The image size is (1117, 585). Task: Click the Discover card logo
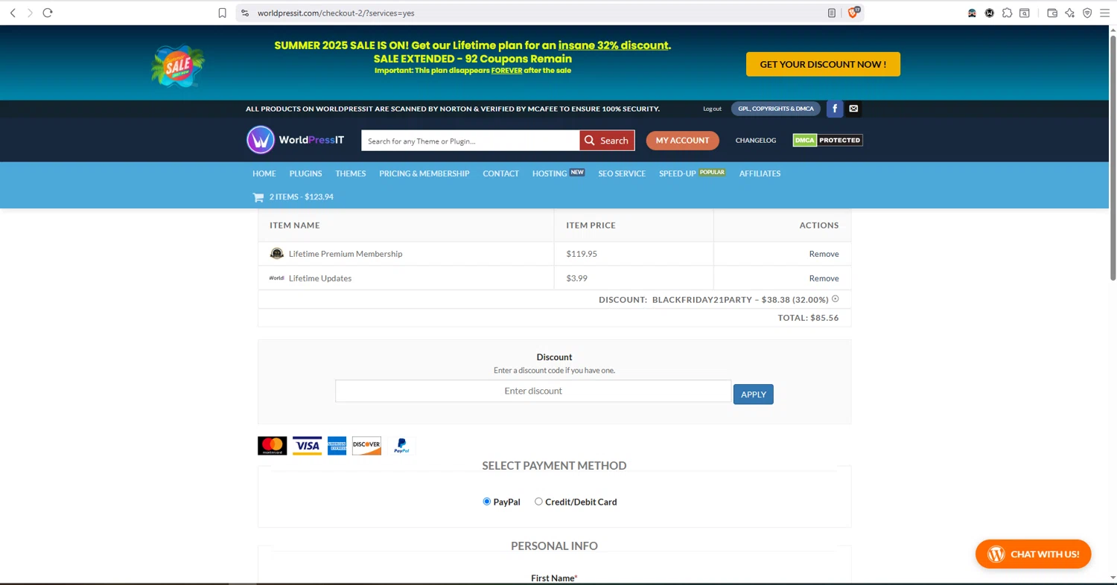coord(366,446)
